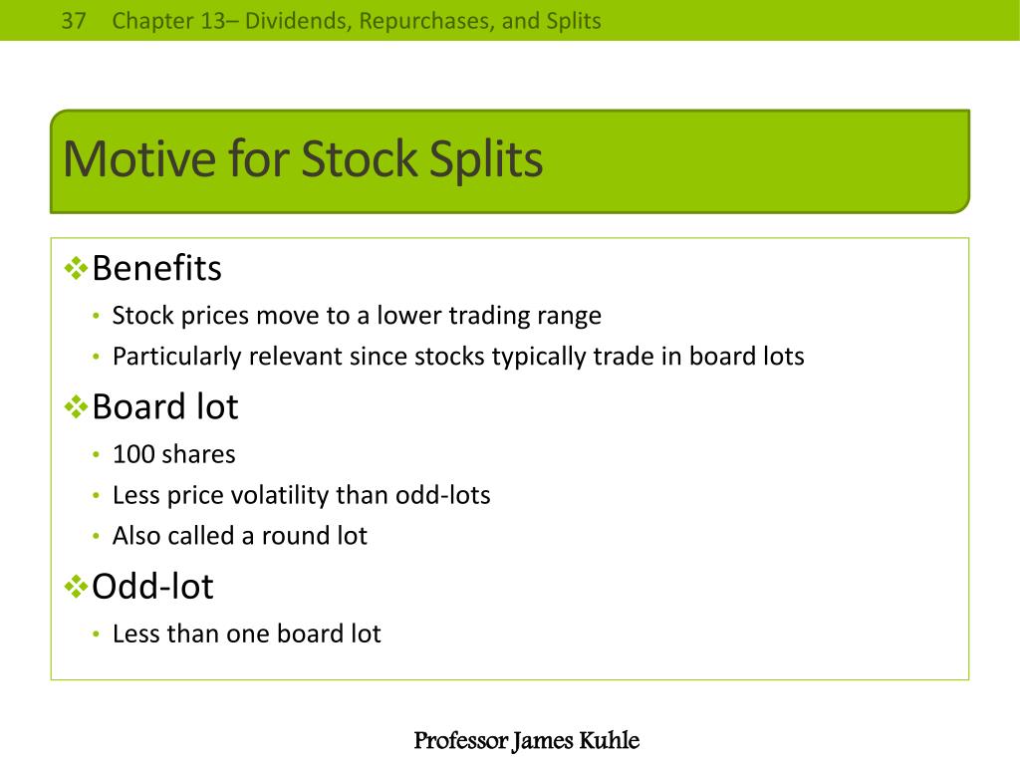The width and height of the screenshot is (1020, 765).
Task: Click the diamond bullet icon beside Odd-lot
Action: (x=76, y=587)
